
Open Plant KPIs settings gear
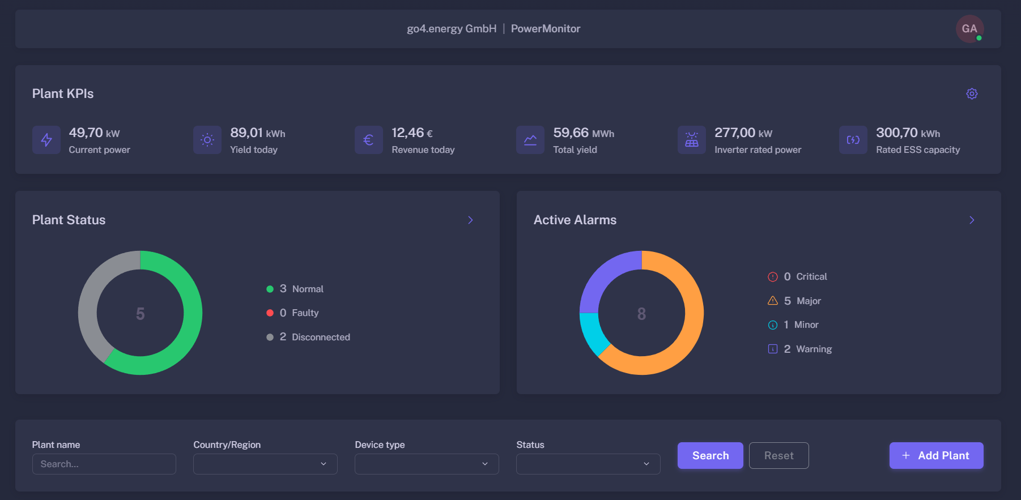[972, 94]
